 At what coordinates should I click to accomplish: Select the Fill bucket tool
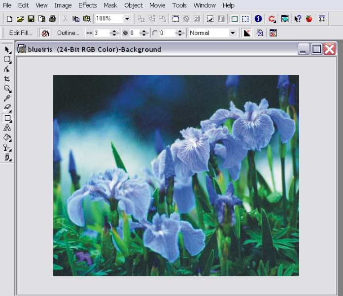tap(7, 137)
